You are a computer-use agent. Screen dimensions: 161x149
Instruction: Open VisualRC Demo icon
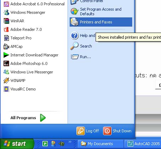coord(6,89)
